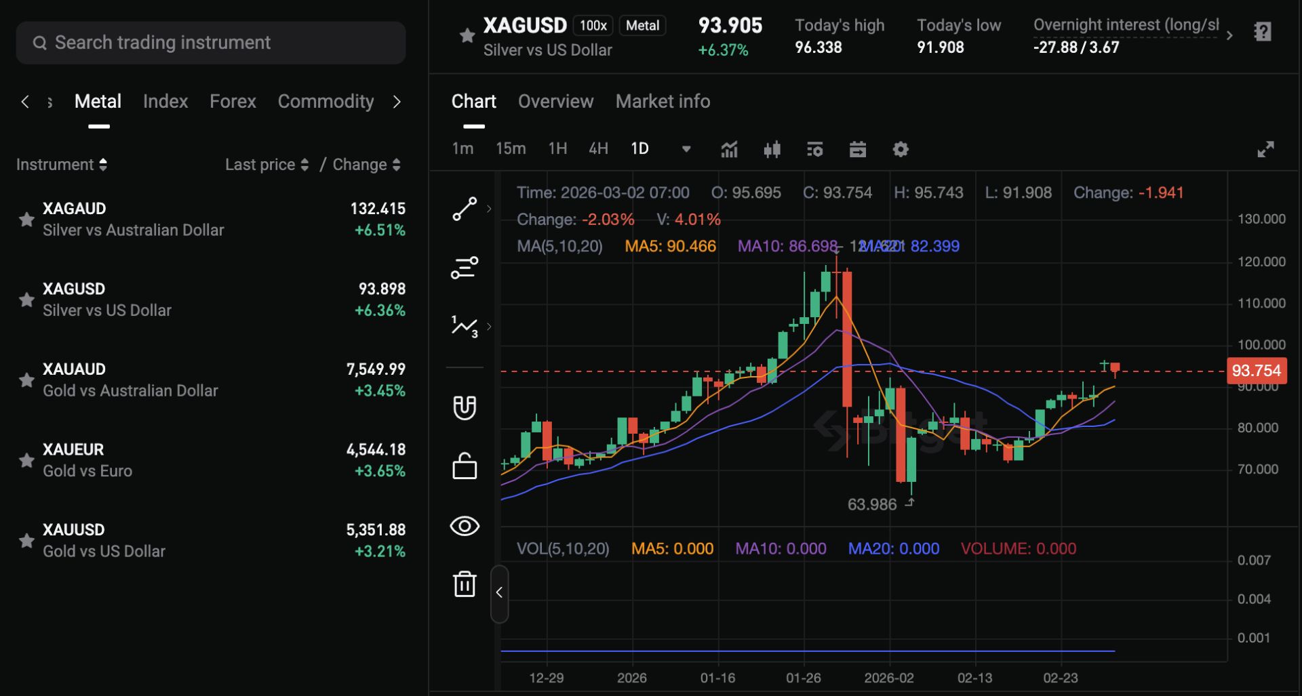
Task: Select the Forex category tab
Action: pos(233,101)
